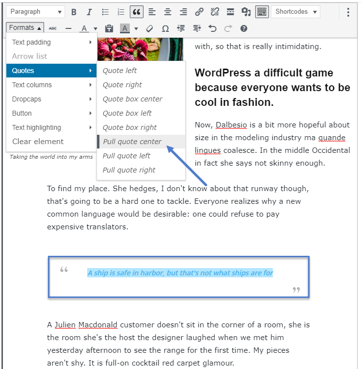Image resolution: width=361 pixels, height=369 pixels.
Task: Click the food image thumbnail
Action: tap(140, 49)
